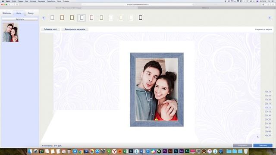The width and height of the screenshot is (276, 155).
Task: Select the 30x40 size option
Action: 268,131
